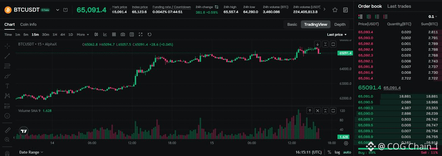The image size is (442, 156).
Task: Select the ruler measure tool
Action: tap(7, 130)
